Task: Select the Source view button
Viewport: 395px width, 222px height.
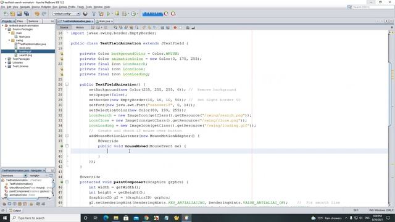Action: pos(64,27)
